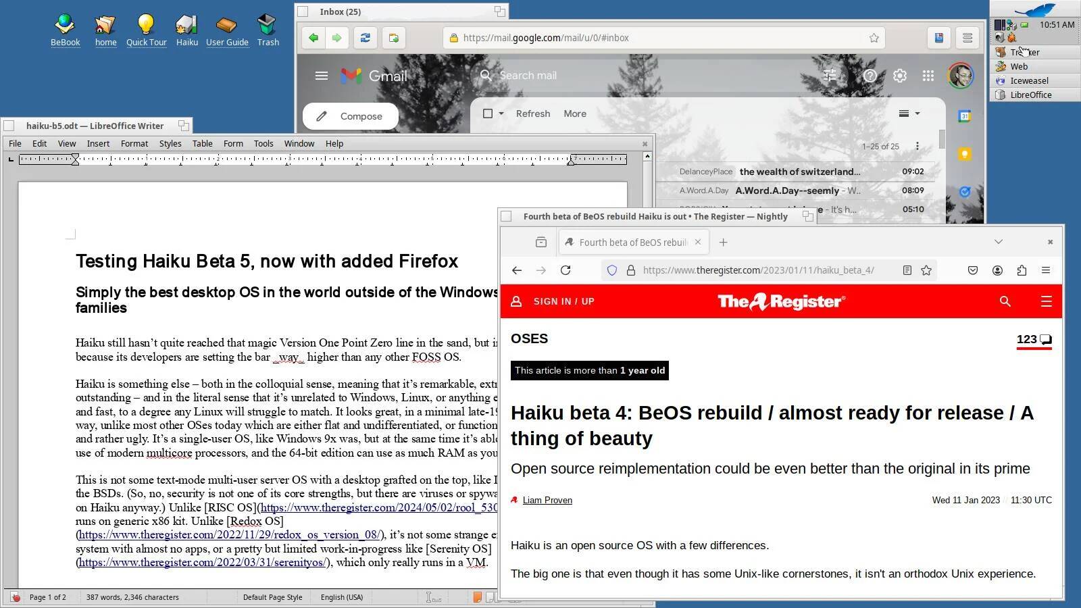1081x608 pixels.
Task: Open the Gmail settings gear icon
Action: click(899, 75)
